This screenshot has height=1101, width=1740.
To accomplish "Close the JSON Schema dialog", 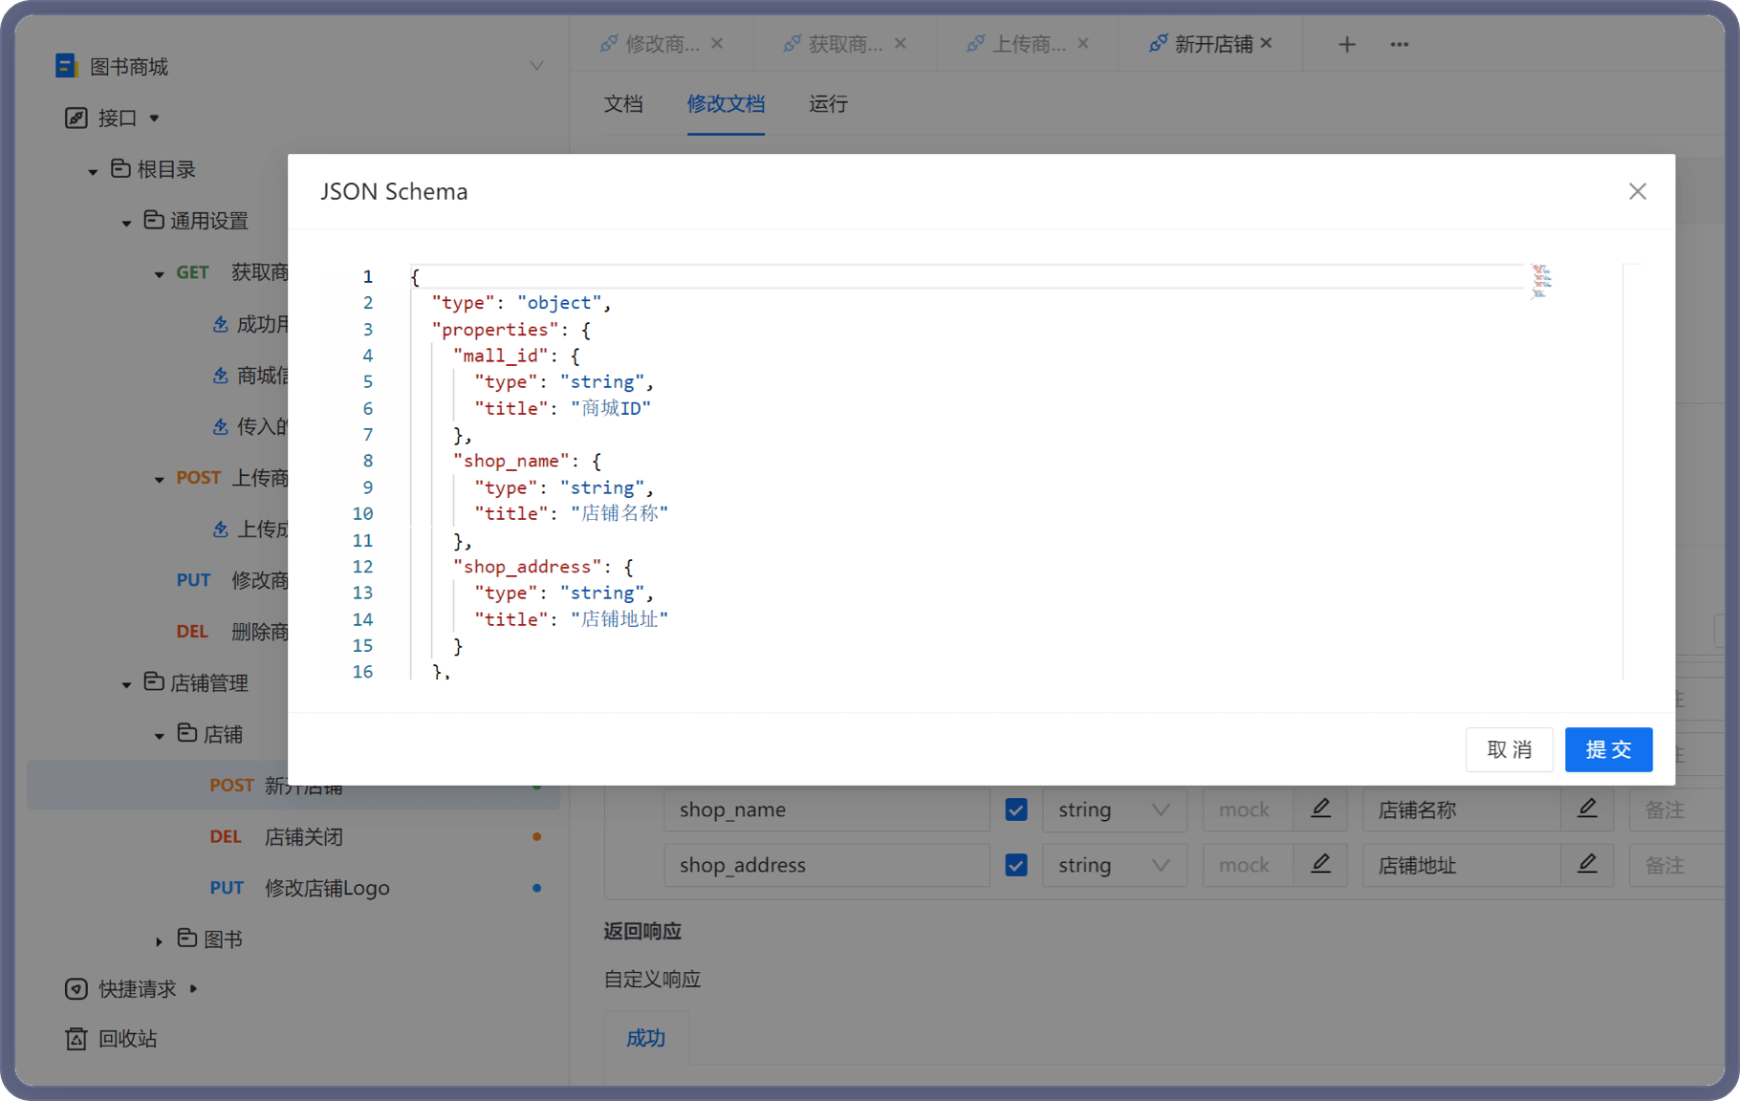I will pos(1637,191).
